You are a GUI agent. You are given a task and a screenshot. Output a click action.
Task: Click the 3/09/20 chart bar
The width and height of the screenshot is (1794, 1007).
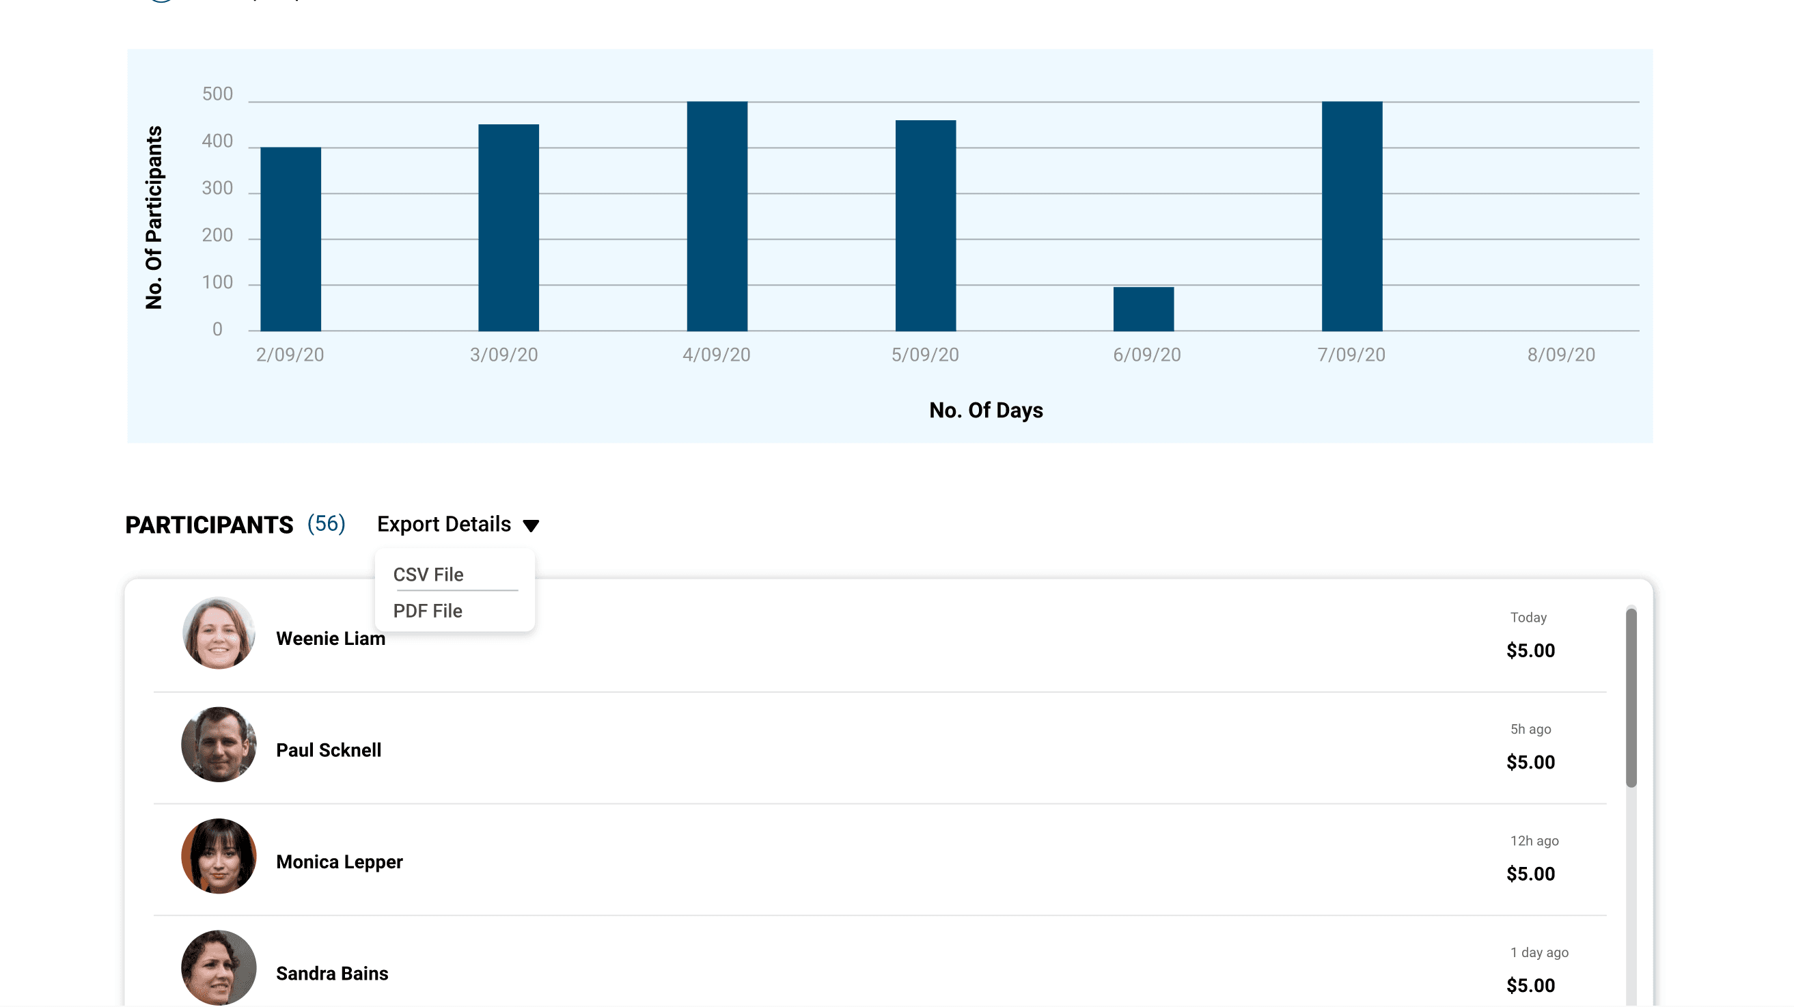[509, 227]
